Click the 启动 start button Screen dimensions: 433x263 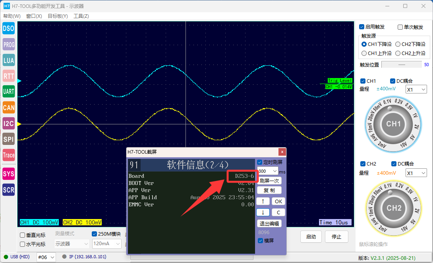click(x=311, y=237)
